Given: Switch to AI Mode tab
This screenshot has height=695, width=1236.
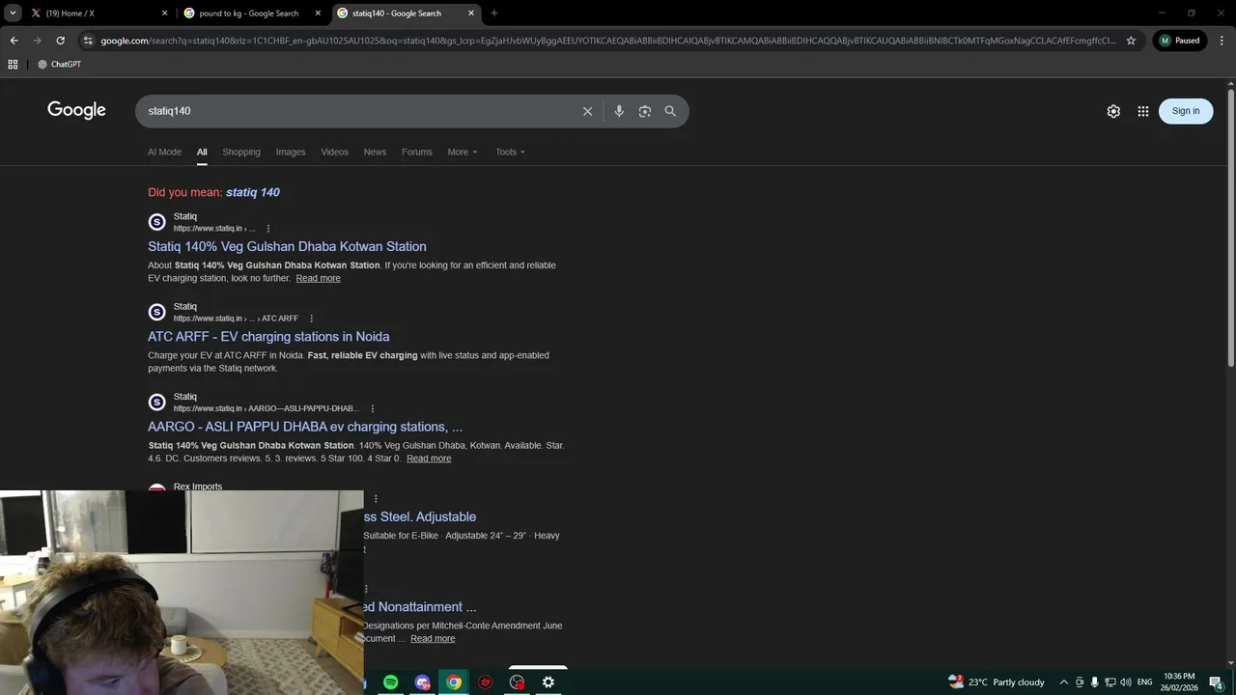Looking at the screenshot, I should 164,152.
